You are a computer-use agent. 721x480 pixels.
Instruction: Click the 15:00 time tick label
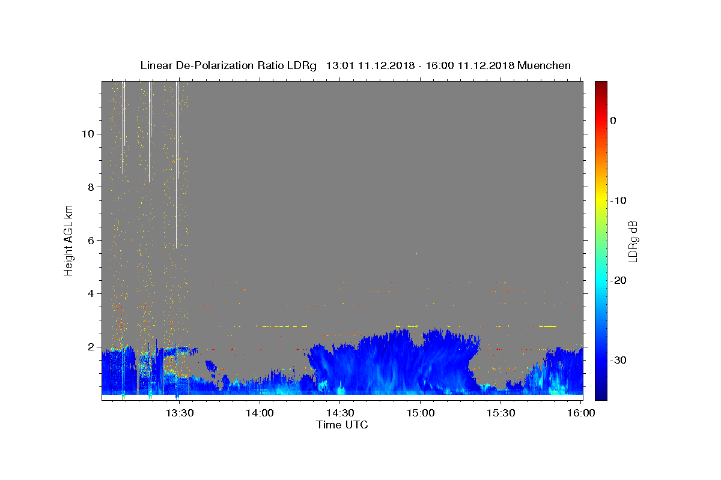point(420,413)
